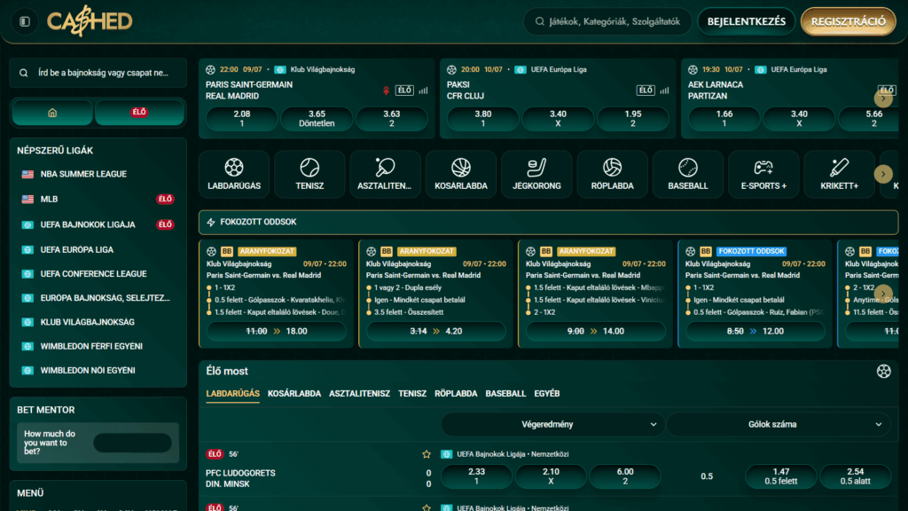908x511 pixels.
Task: Click the games and categories search field
Action: coord(607,21)
